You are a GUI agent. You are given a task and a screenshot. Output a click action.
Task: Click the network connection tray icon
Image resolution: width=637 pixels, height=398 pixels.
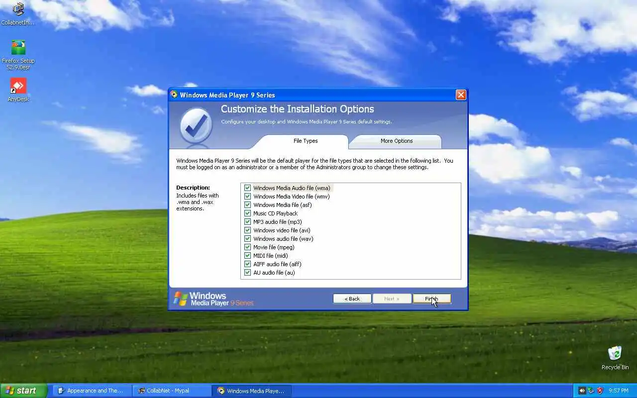pyautogui.click(x=591, y=391)
